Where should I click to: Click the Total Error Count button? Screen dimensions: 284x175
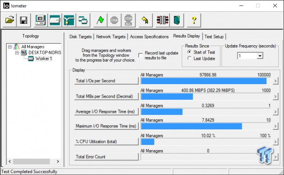[x=106, y=157]
